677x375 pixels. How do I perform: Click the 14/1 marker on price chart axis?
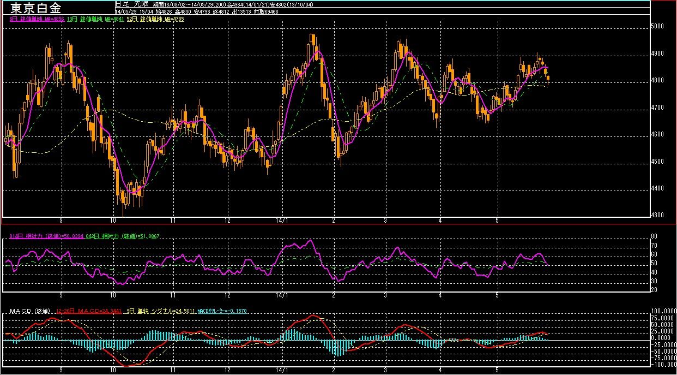pyautogui.click(x=282, y=220)
